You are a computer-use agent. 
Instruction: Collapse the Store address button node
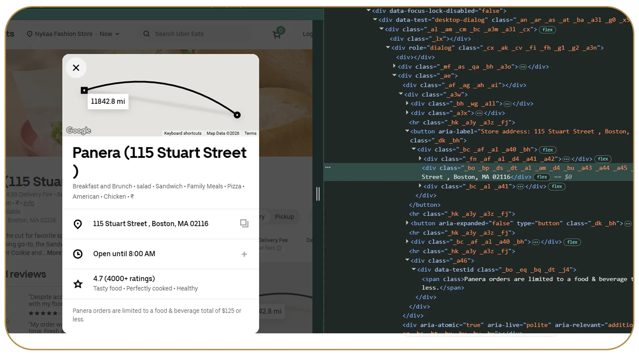pos(407,131)
